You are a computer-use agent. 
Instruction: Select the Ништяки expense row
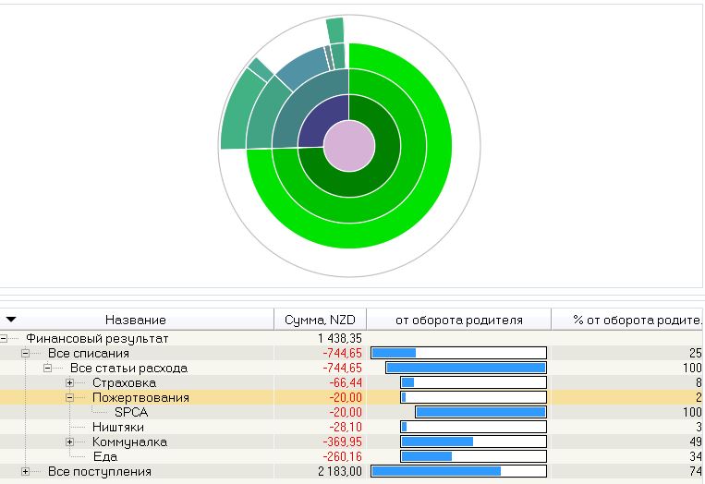coord(117,428)
